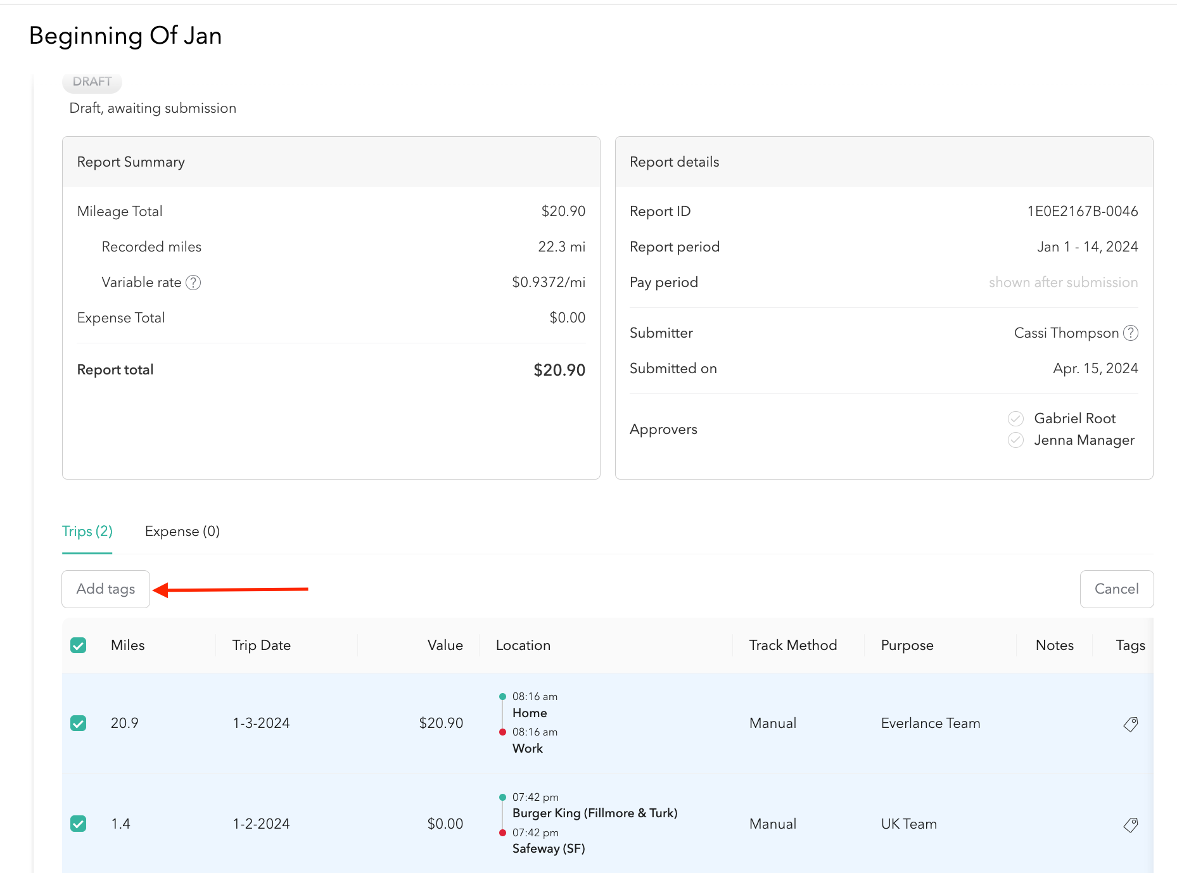Viewport: 1177px width, 873px height.
Task: Open the tag icon on the 1.4-mile trip
Action: click(x=1131, y=825)
